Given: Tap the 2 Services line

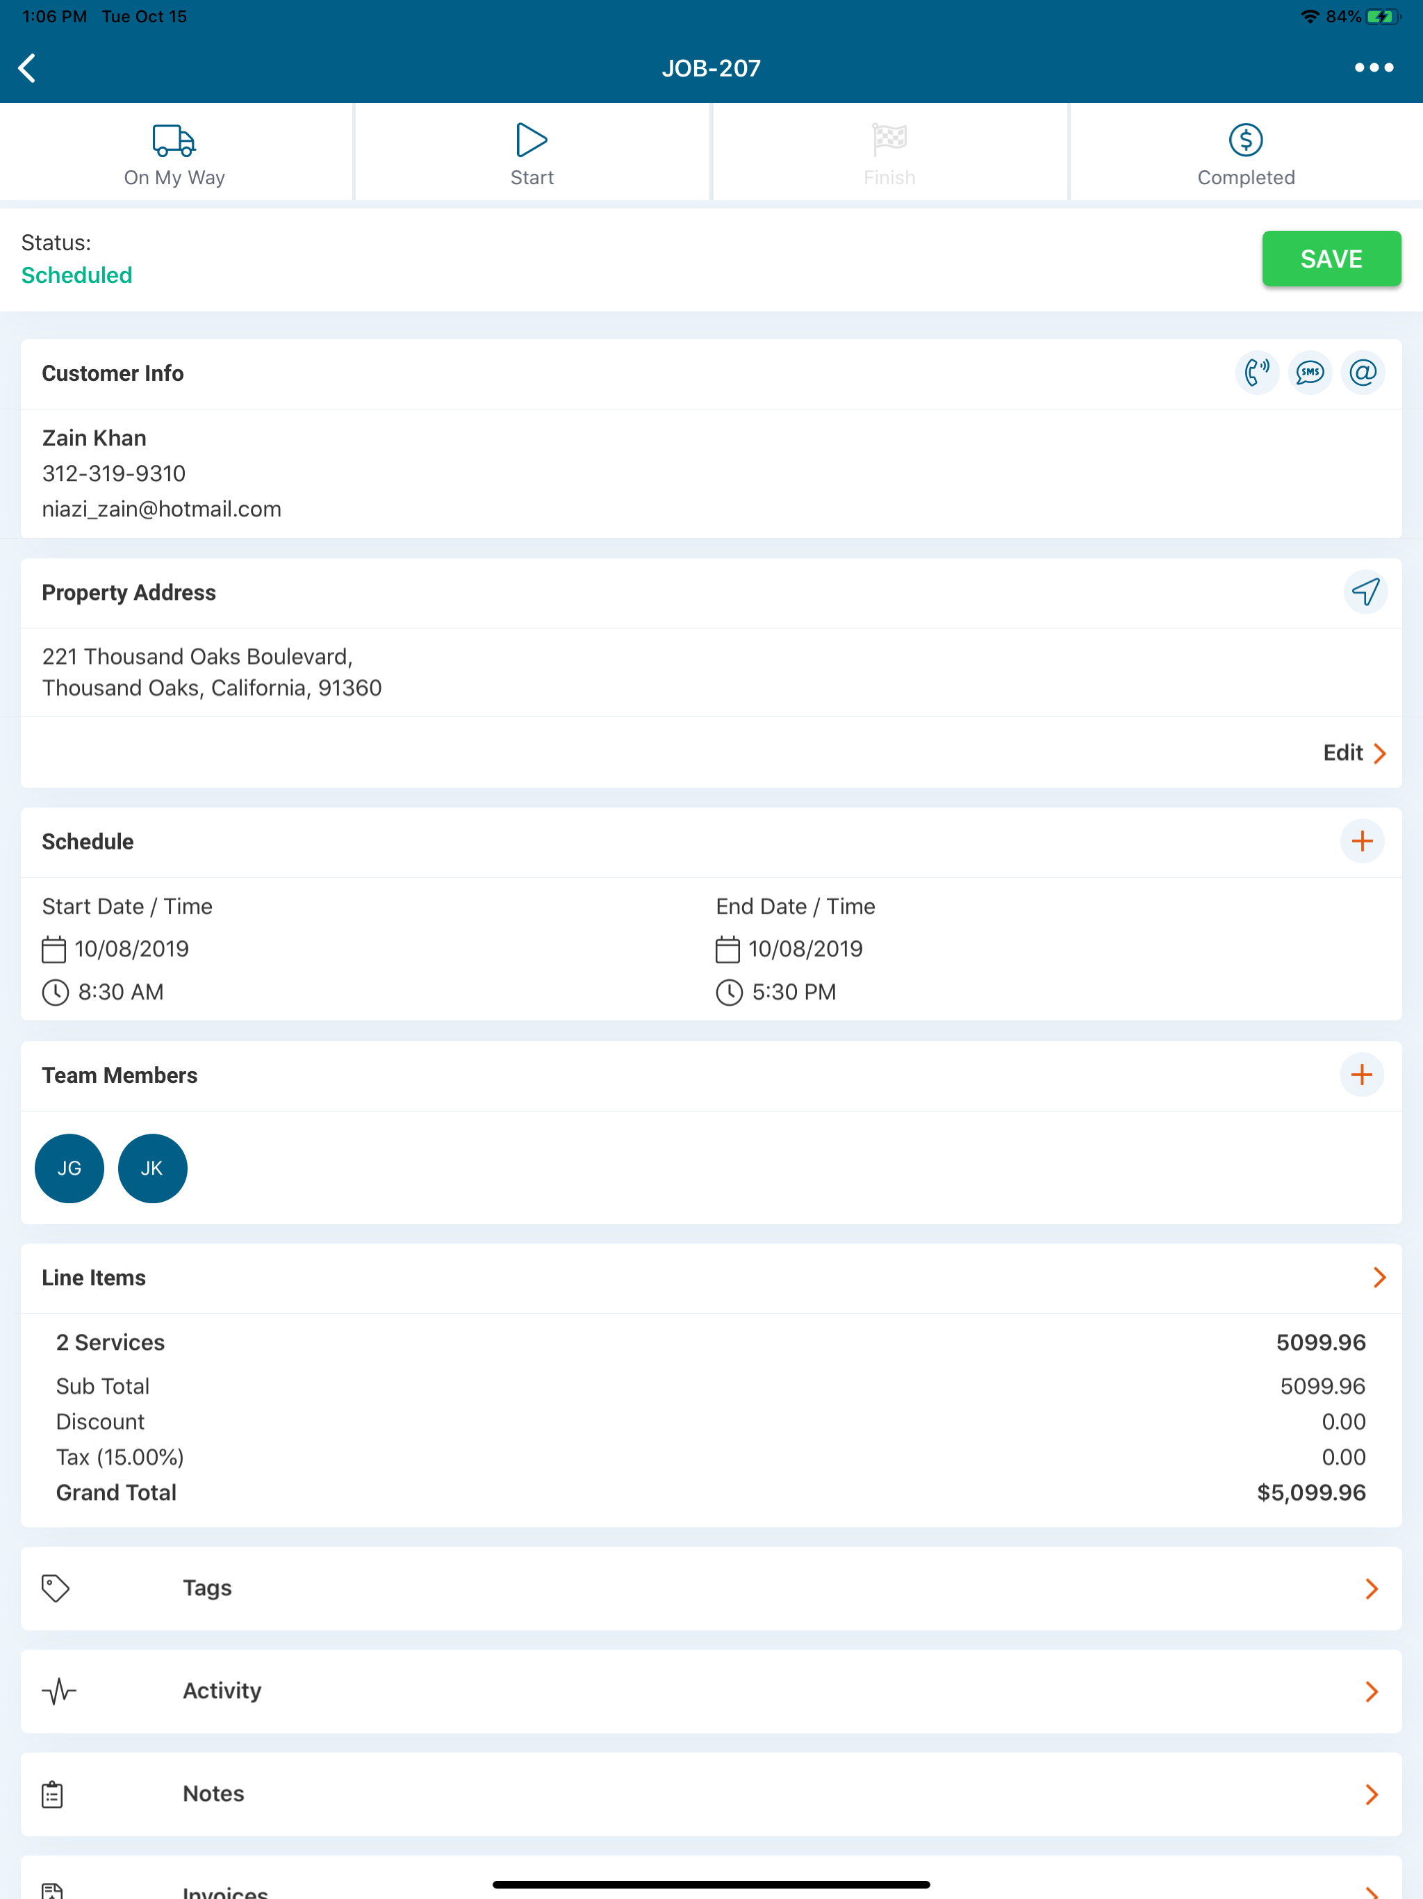Looking at the screenshot, I should pyautogui.click(x=711, y=1342).
